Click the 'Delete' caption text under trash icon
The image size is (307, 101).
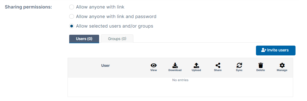tap(261, 70)
